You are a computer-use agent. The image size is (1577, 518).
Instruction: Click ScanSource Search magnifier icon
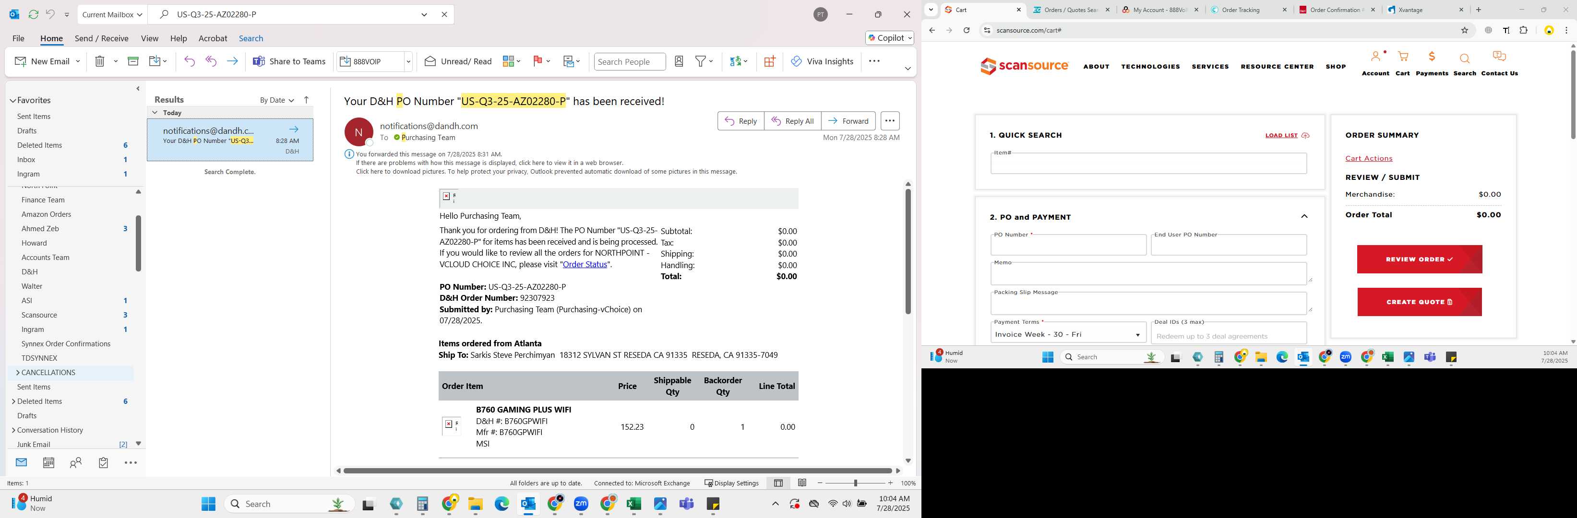pyautogui.click(x=1464, y=59)
